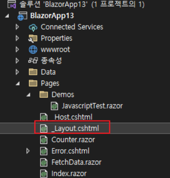The image size is (170, 178).
Task: Click the Counter.razor file icon
Action: (44, 140)
